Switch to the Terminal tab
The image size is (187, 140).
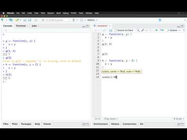tap(21, 26)
